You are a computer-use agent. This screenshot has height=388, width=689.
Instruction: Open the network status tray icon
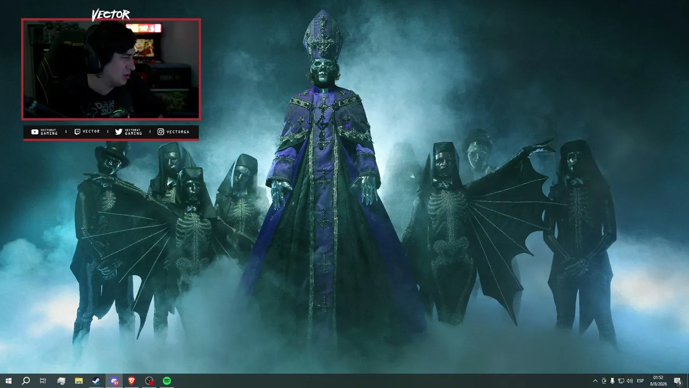pyautogui.click(x=621, y=381)
